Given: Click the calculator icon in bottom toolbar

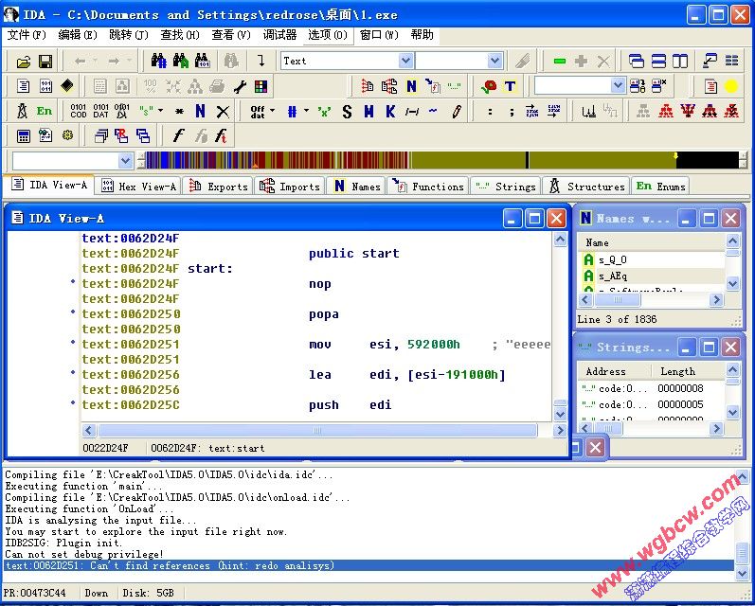Looking at the screenshot, I should click(23, 136).
